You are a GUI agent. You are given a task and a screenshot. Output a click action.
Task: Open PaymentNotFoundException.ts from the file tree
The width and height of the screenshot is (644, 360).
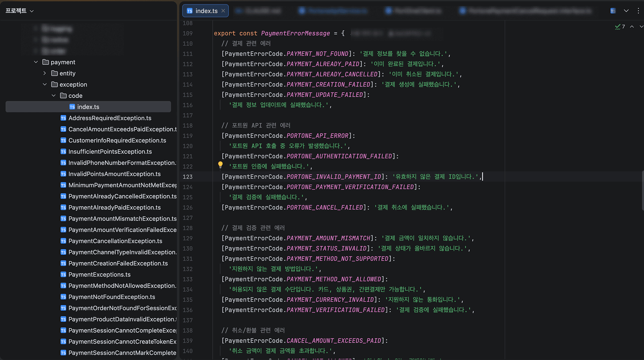pos(111,297)
